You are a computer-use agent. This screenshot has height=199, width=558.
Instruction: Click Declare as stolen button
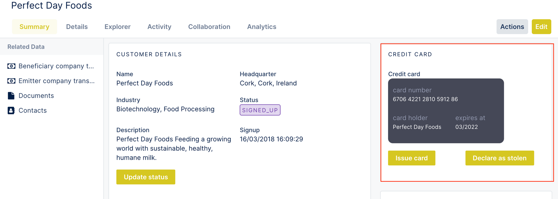point(499,158)
